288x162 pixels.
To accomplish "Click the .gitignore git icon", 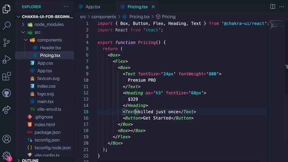I will pos(30,117).
